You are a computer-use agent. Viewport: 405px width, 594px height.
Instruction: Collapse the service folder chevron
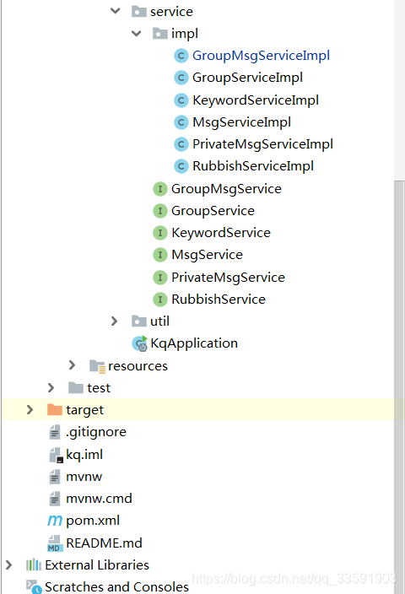(x=115, y=11)
